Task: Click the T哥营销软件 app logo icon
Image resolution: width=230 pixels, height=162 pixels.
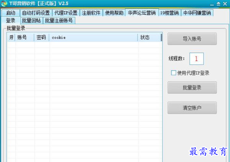Action: [4, 4]
